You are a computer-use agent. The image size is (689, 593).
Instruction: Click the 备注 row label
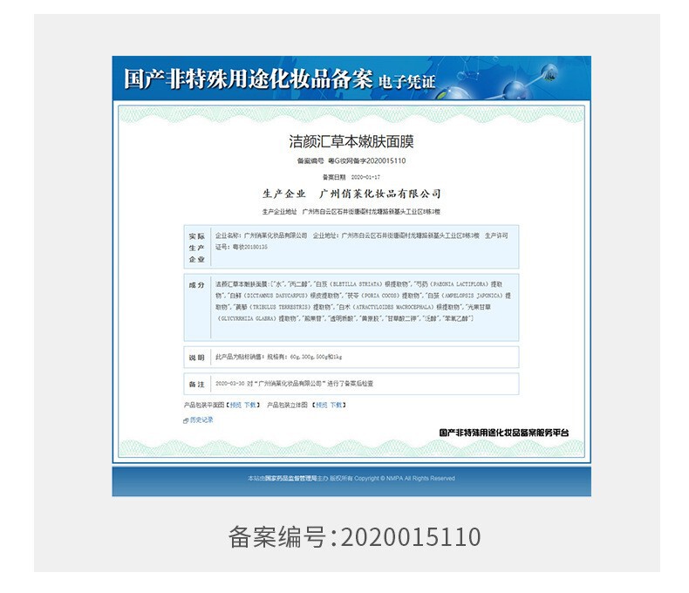click(197, 385)
